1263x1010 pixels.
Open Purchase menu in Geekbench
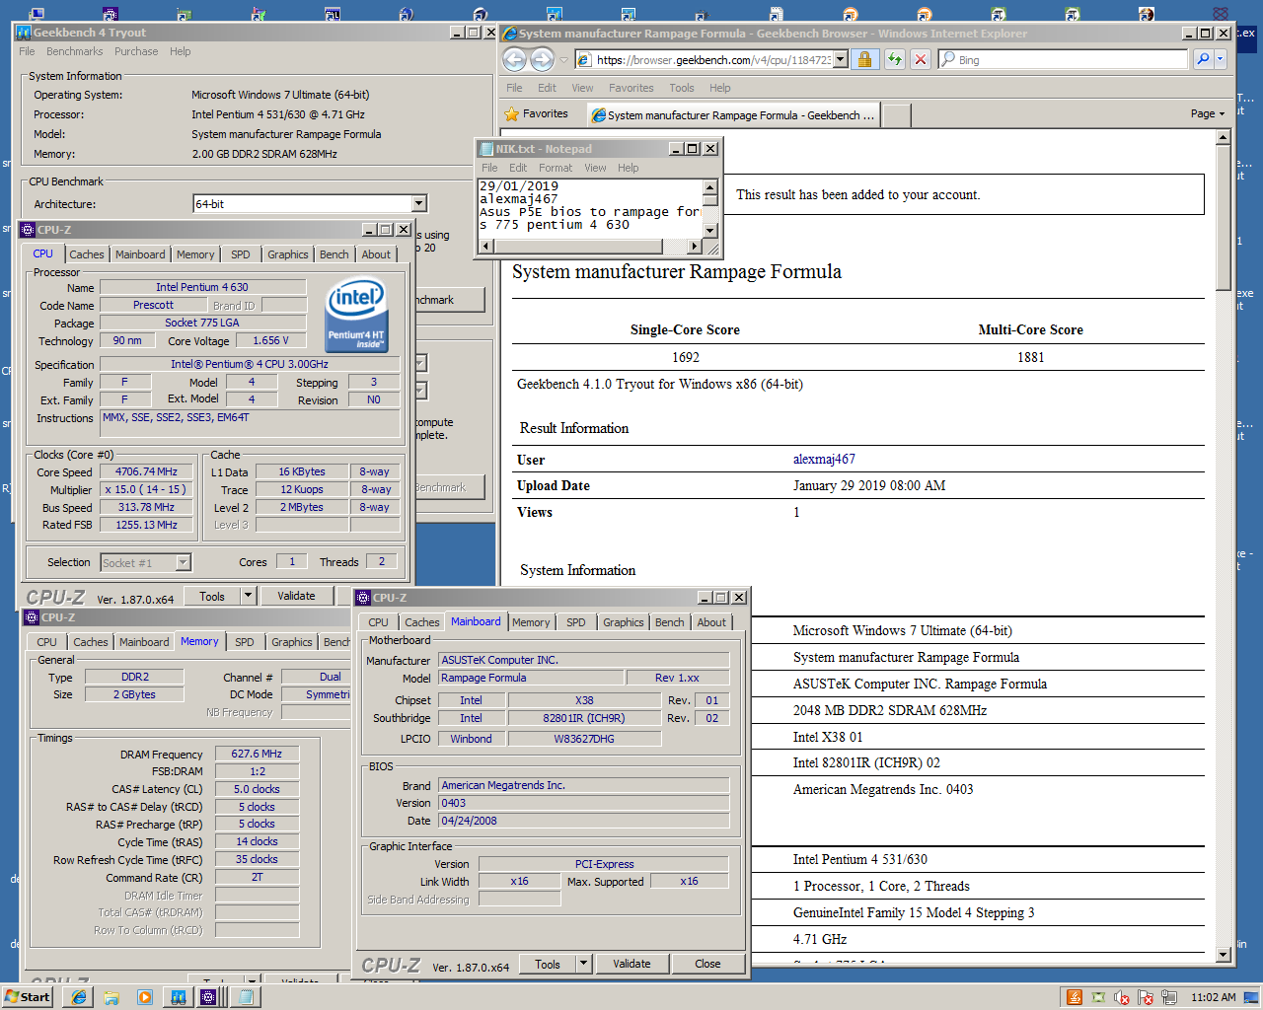136,51
